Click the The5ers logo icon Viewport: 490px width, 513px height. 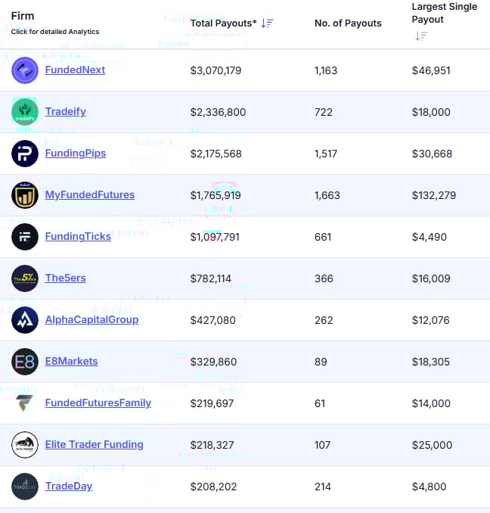tap(25, 278)
